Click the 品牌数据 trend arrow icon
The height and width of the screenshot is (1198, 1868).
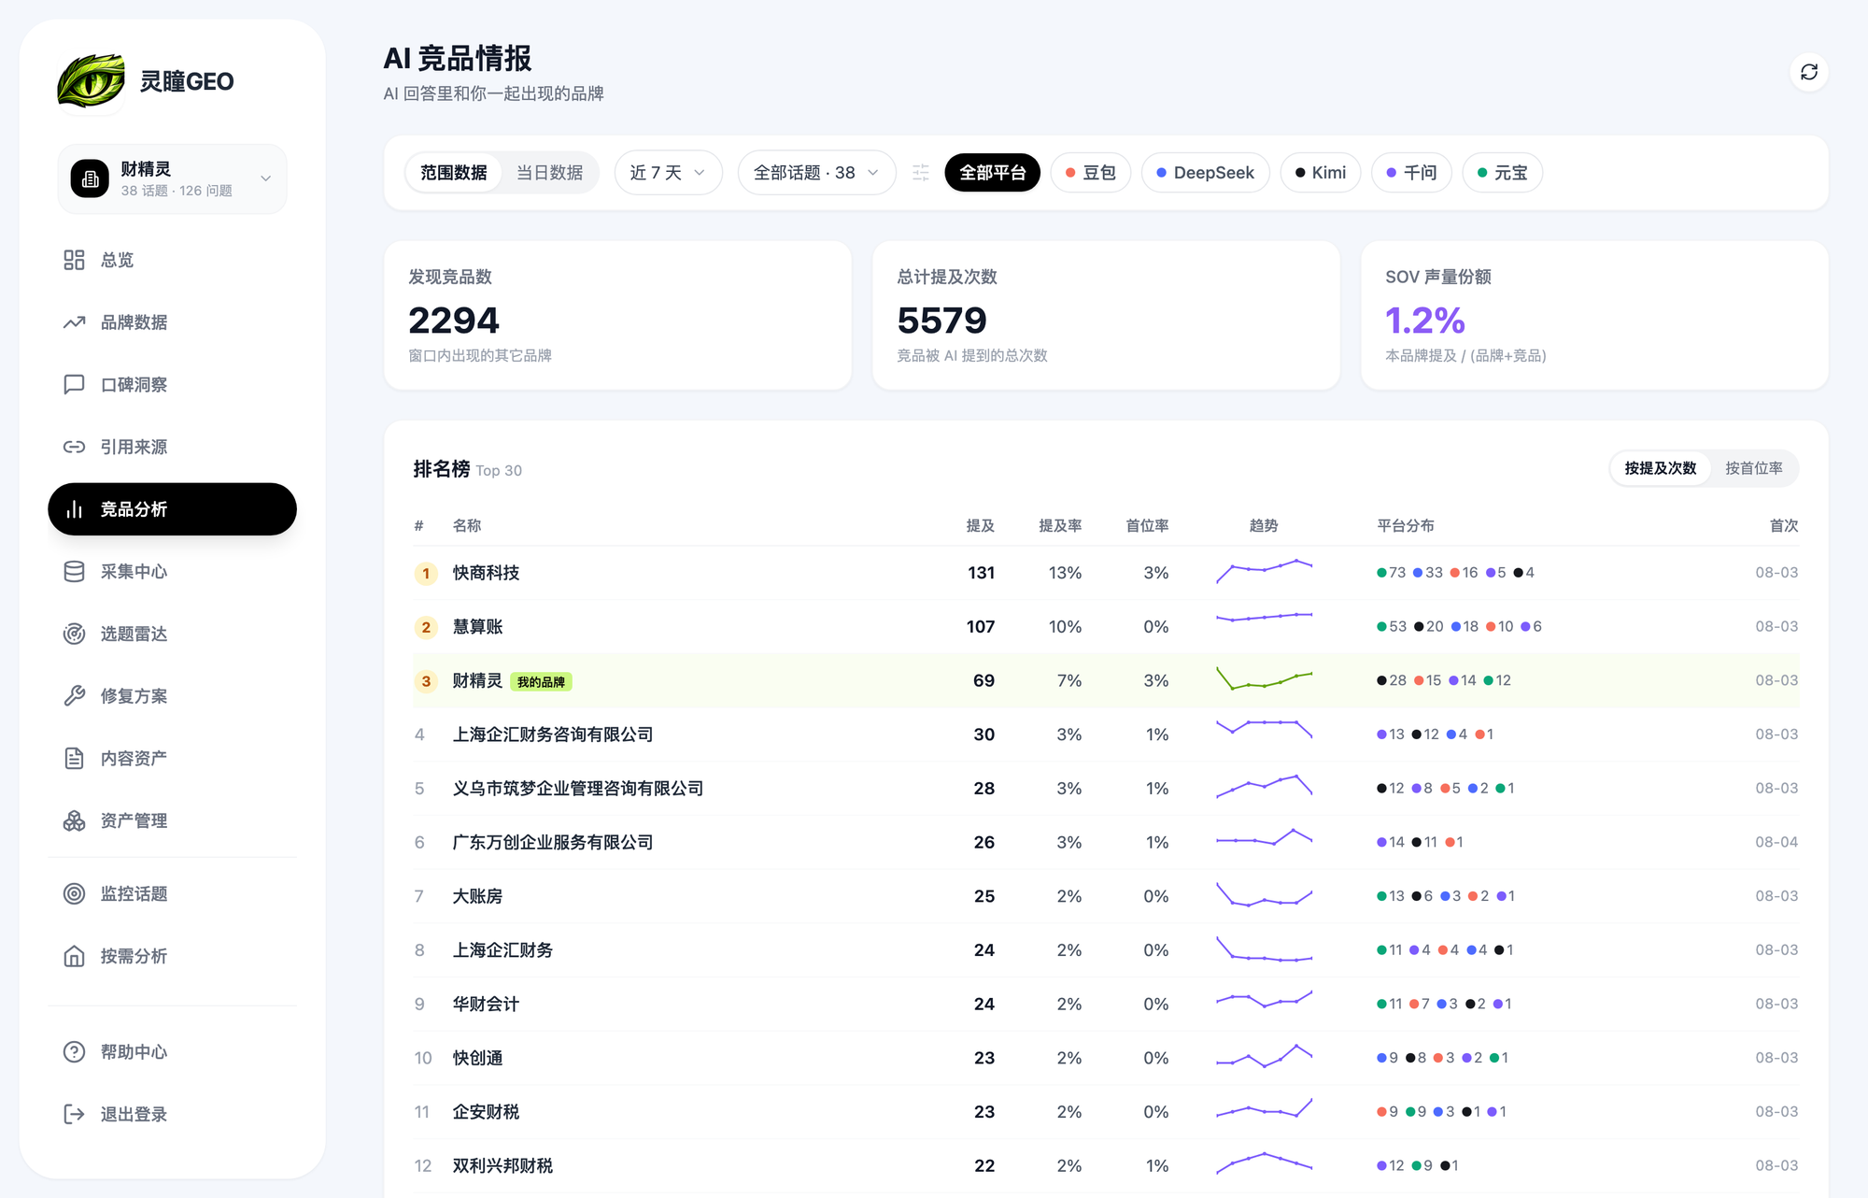(x=74, y=322)
